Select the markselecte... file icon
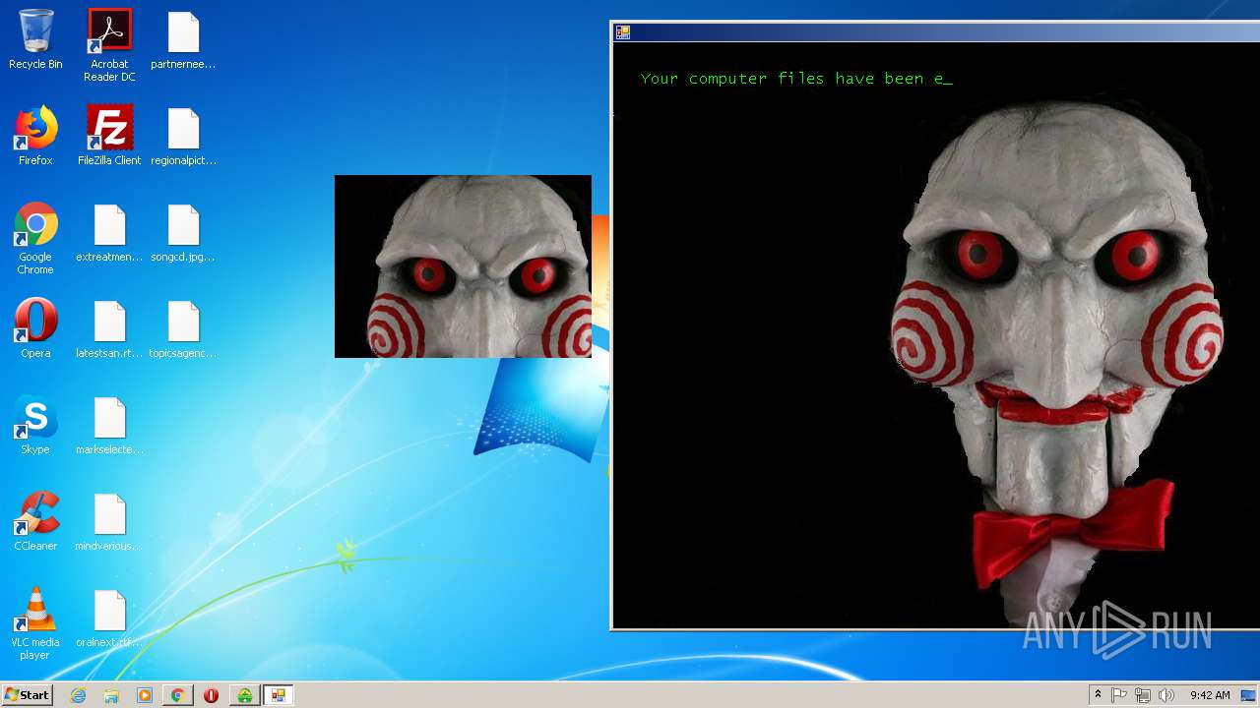 point(109,426)
